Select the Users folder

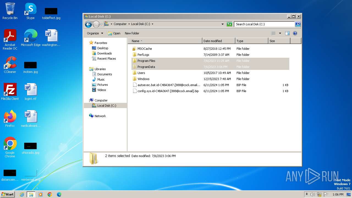210,73
